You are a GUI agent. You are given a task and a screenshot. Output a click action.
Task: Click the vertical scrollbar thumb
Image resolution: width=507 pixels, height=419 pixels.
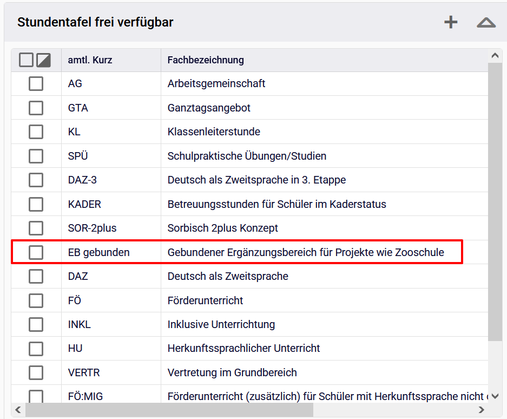click(x=495, y=200)
